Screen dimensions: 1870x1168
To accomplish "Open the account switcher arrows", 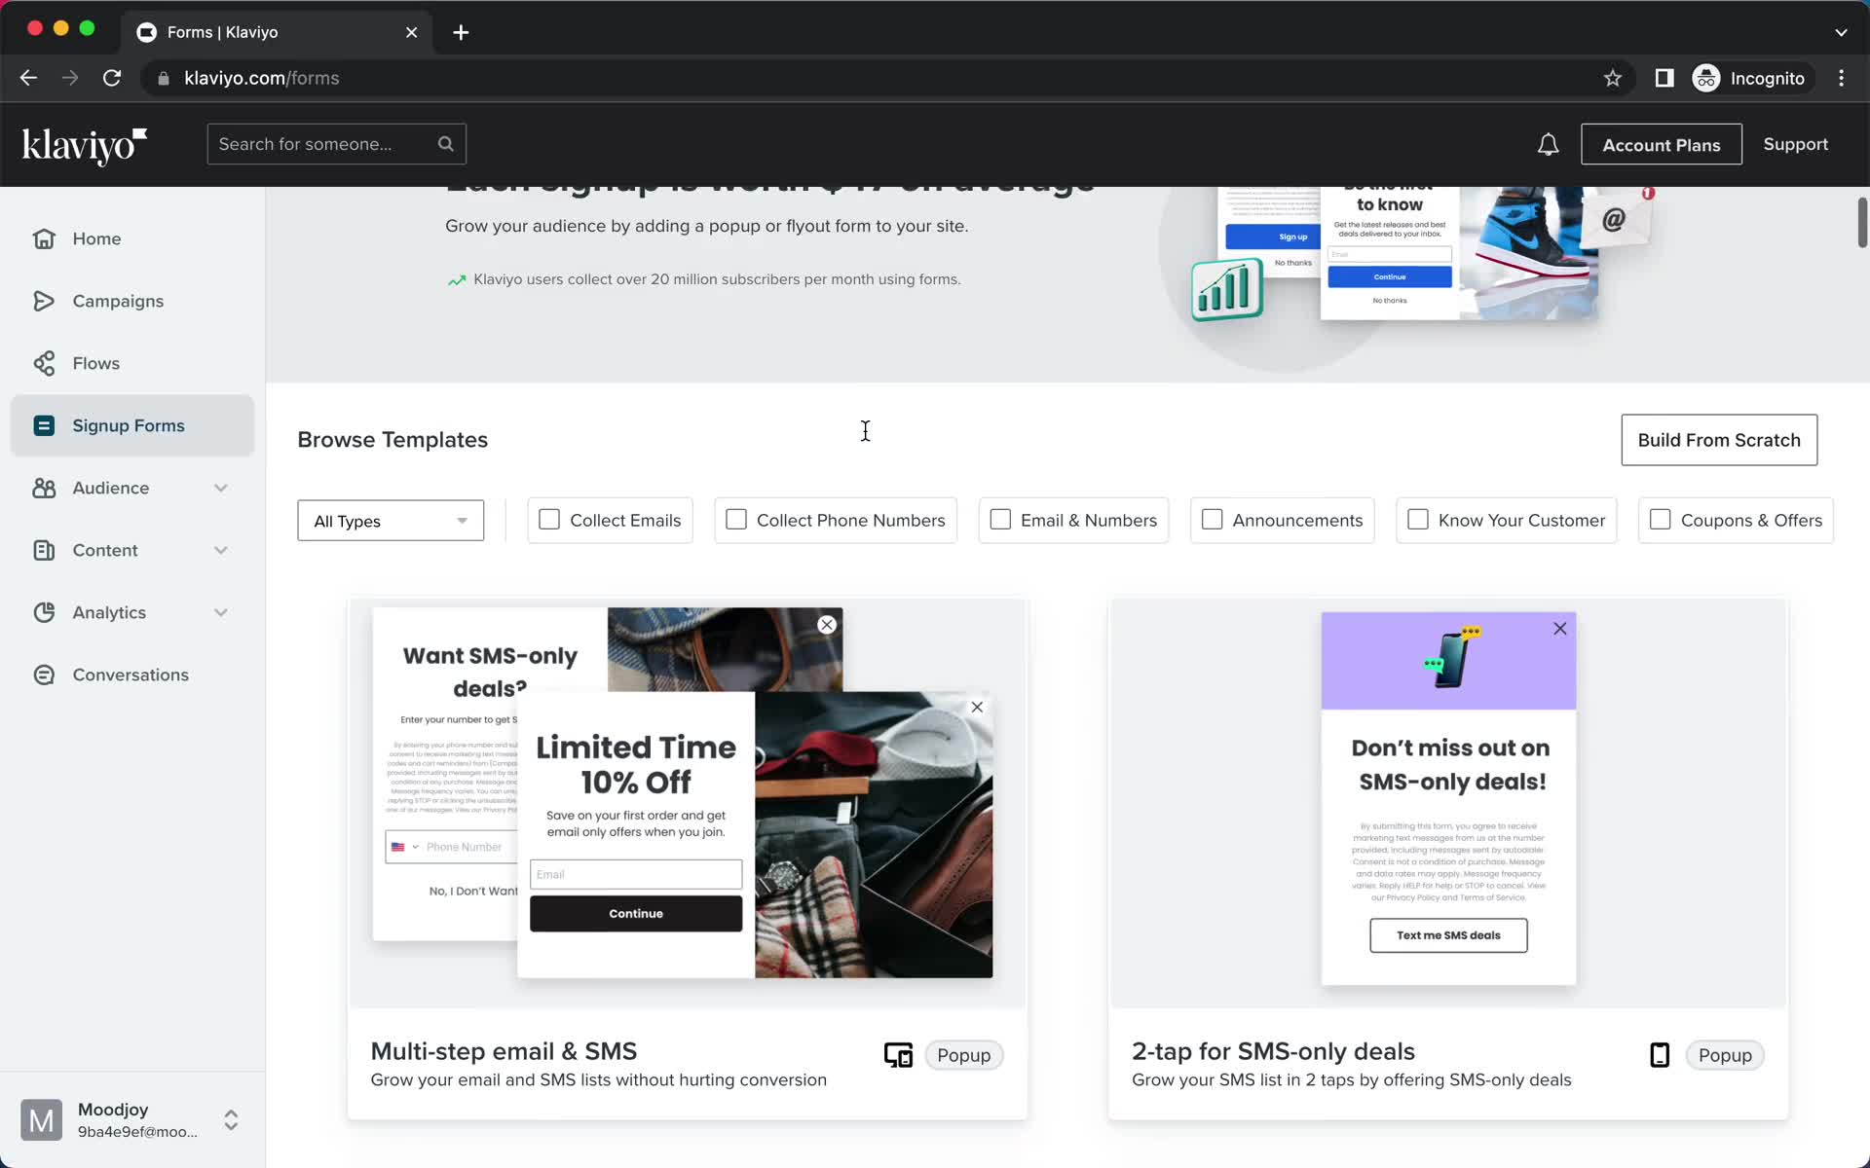I will [231, 1119].
